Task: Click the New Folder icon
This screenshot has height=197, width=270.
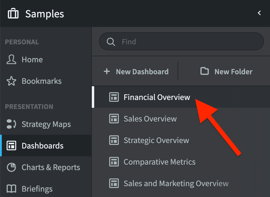Action: 204,72
